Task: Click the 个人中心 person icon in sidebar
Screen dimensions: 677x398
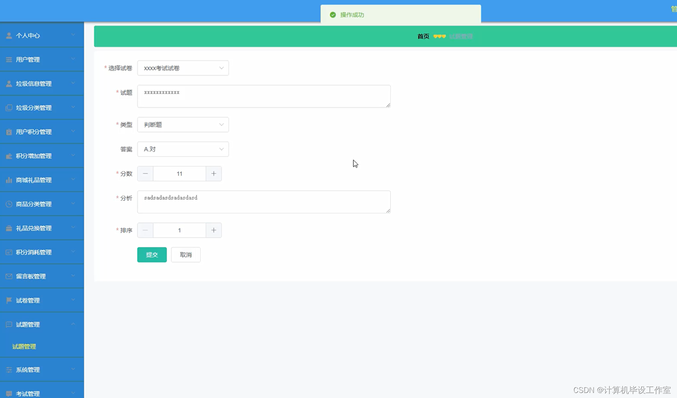Action: tap(9, 35)
